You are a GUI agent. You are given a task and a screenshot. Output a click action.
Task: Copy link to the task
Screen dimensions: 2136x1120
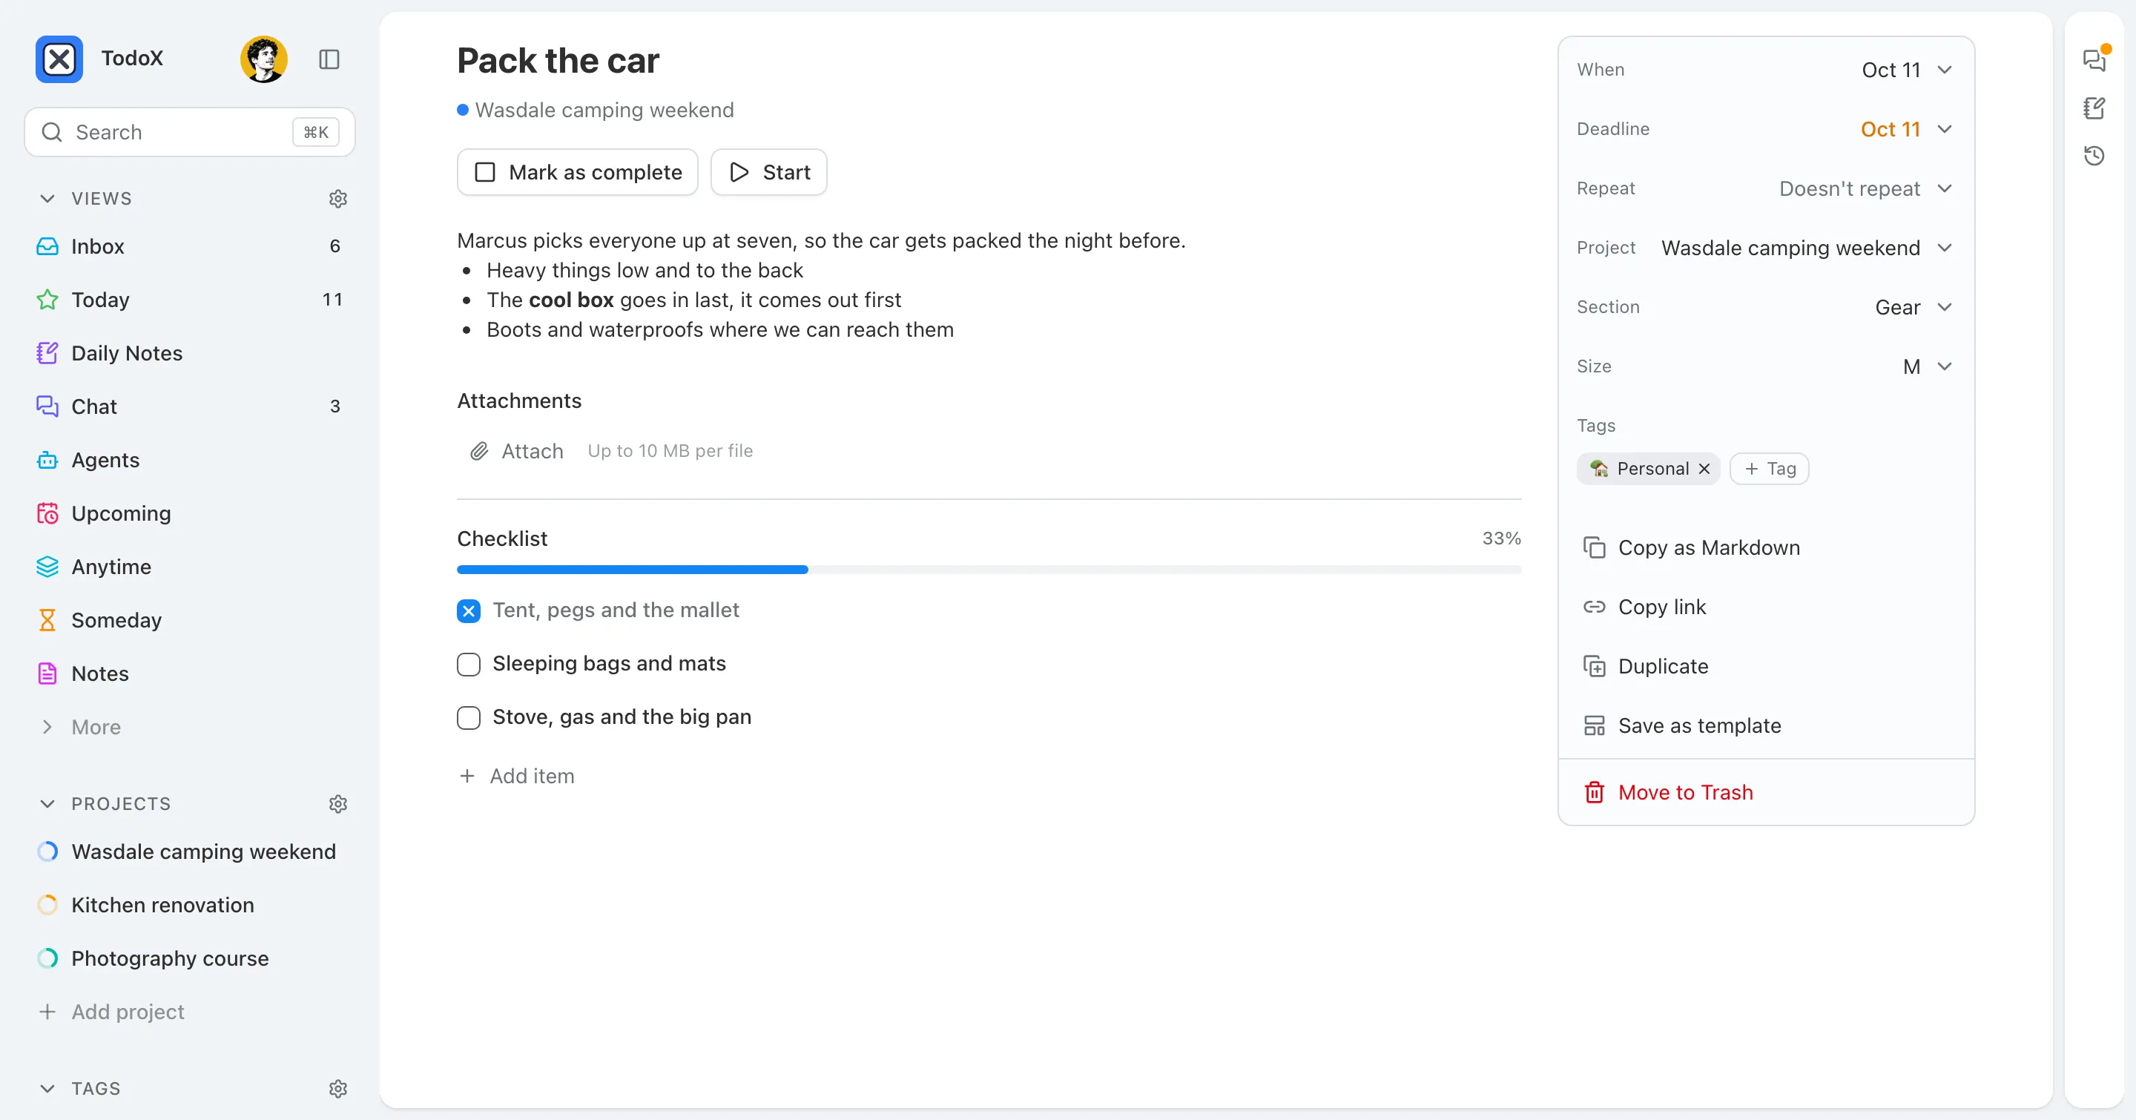coord(1644,607)
